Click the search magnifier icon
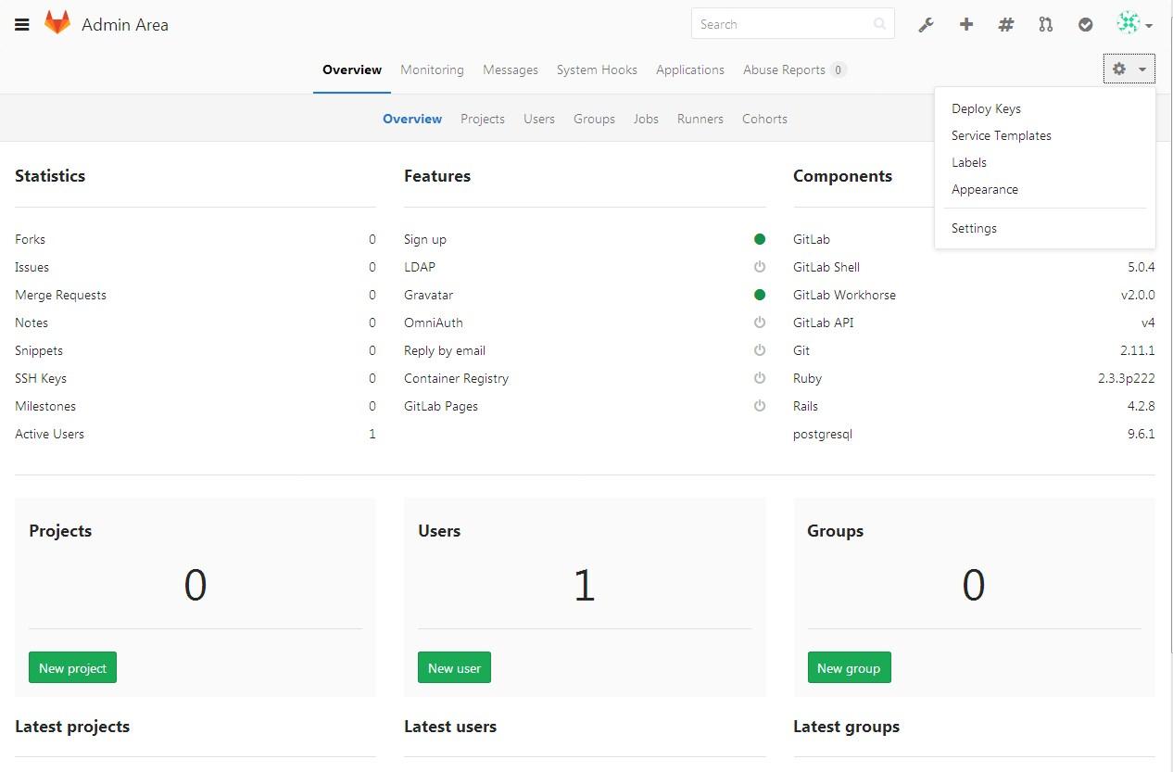The height and width of the screenshot is (772, 1173). pyautogui.click(x=880, y=24)
